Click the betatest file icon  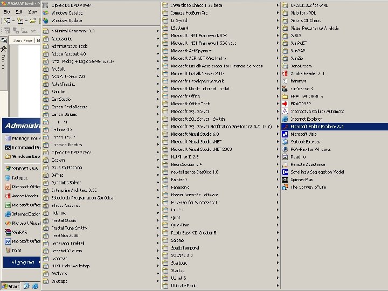pos(285,81)
